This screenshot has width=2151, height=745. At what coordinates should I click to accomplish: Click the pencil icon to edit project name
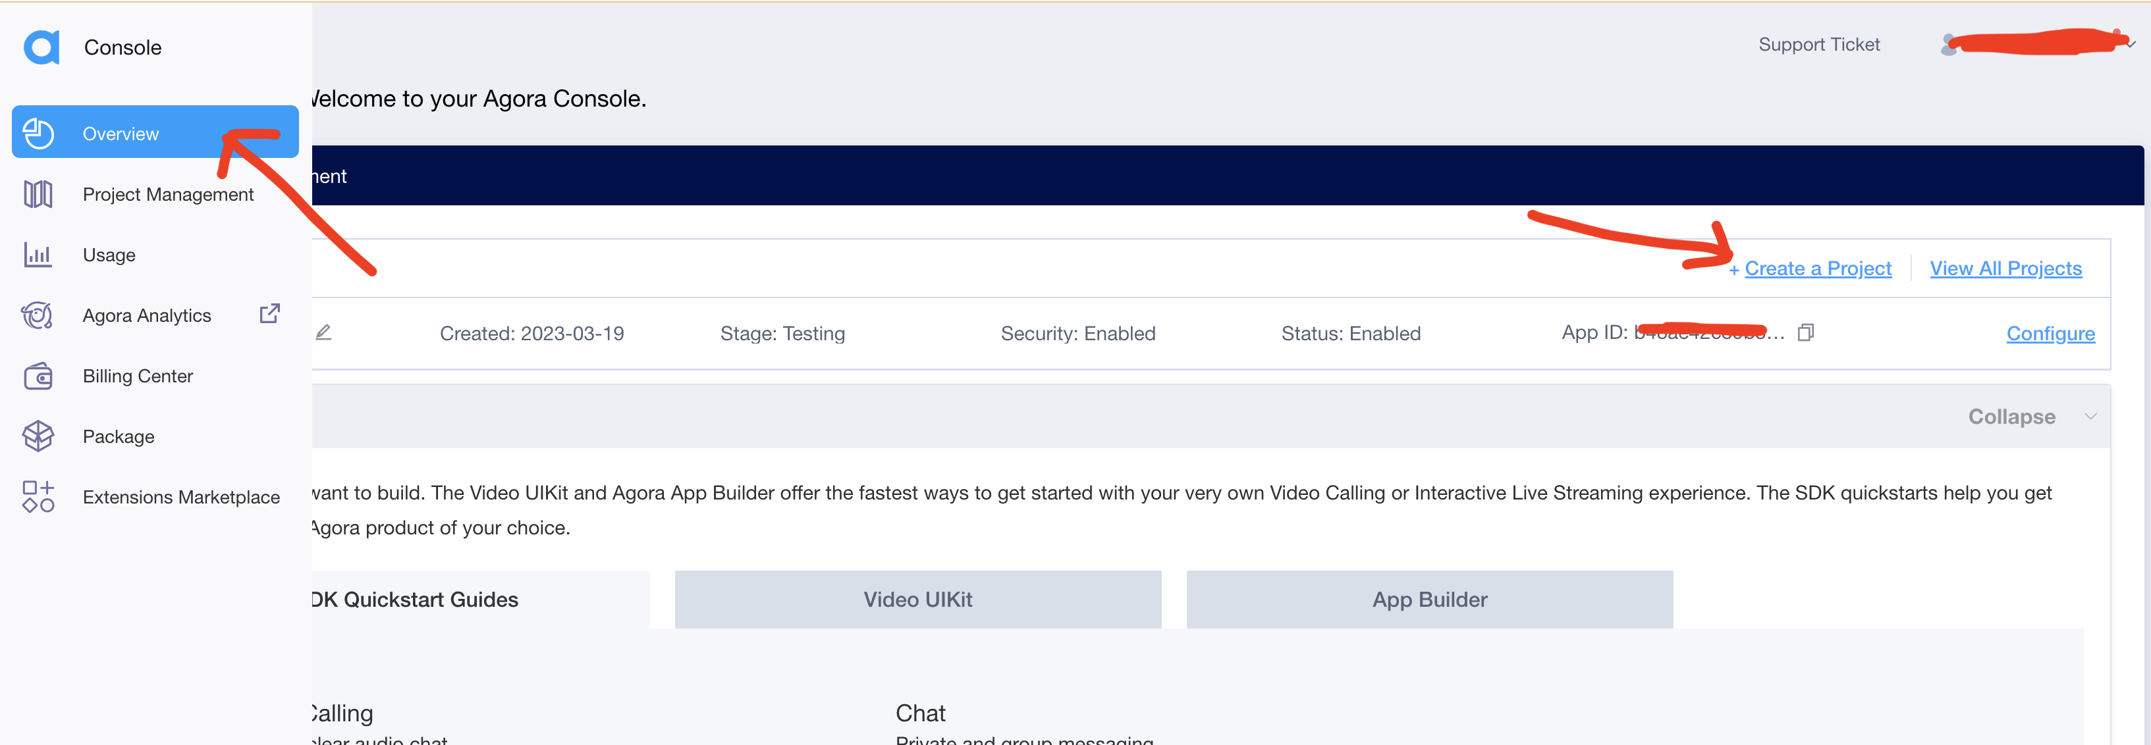click(x=324, y=333)
